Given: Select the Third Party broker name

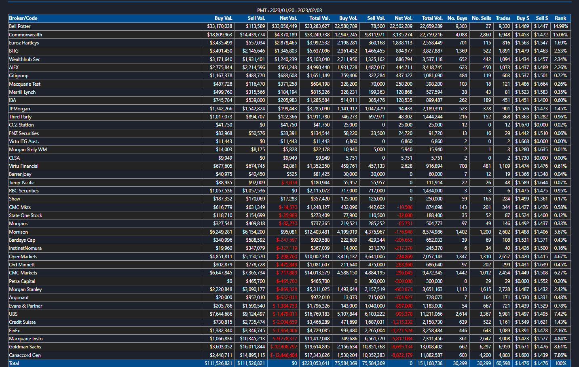Looking at the screenshot, I should click(x=20, y=117).
